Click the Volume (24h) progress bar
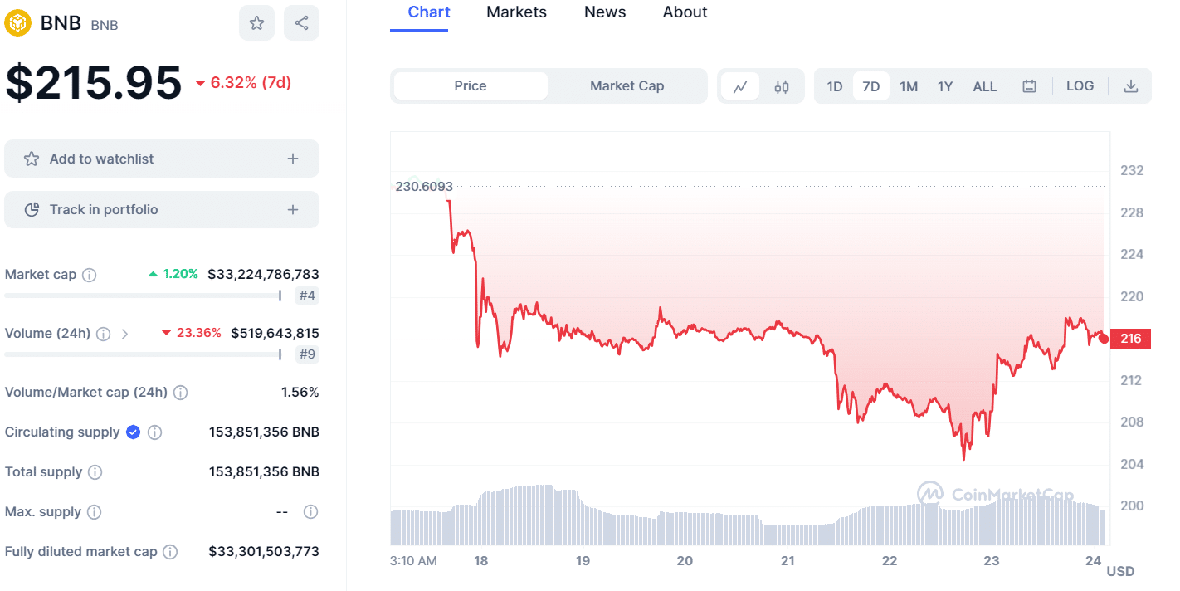This screenshot has height=591, width=1180. (143, 354)
